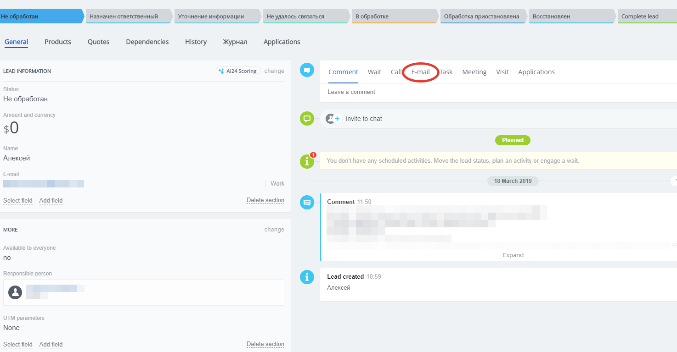Screen dimensions: 677x352
Task: Select the Call activity tab
Action: point(396,72)
